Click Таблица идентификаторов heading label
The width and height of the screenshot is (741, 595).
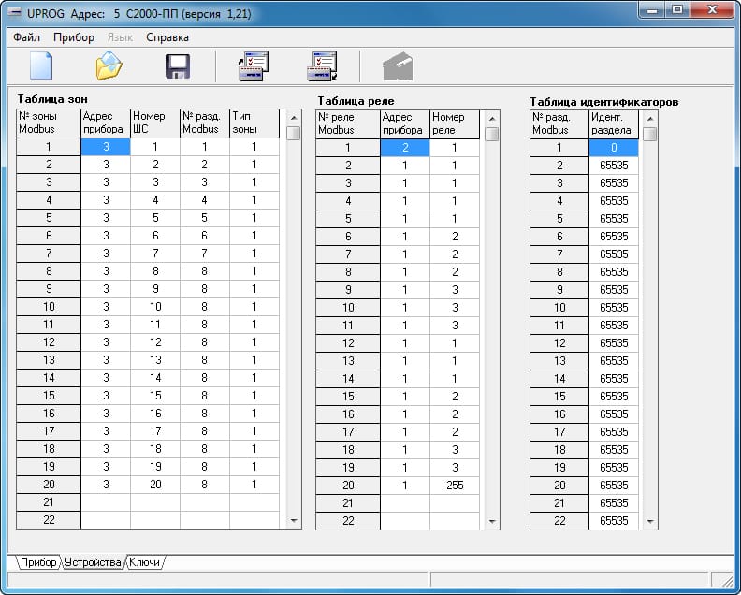[604, 102]
